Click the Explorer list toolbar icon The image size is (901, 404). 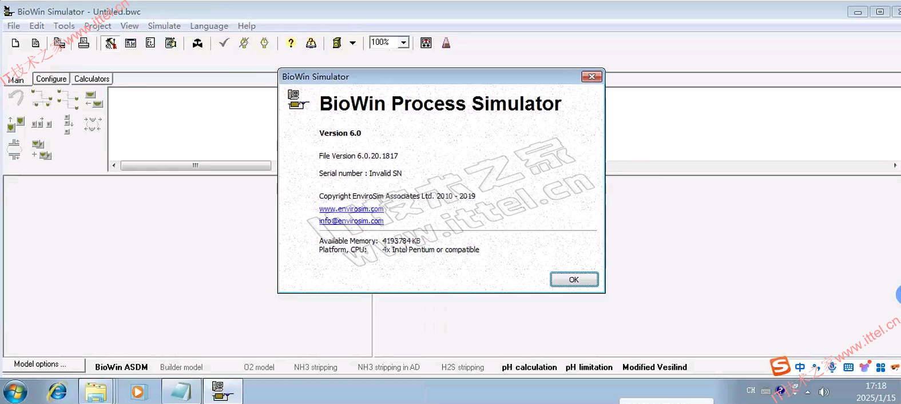tap(150, 43)
